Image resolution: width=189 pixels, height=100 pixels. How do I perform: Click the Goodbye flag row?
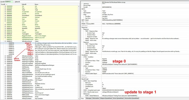[x=135, y=16]
